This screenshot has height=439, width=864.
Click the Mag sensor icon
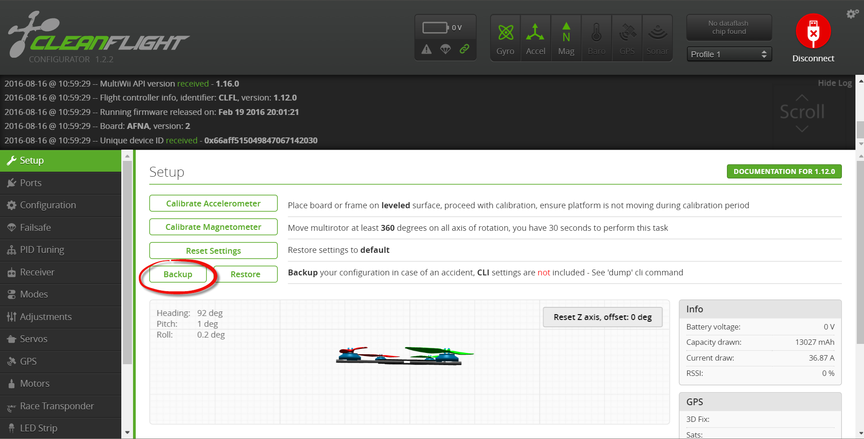pos(566,38)
